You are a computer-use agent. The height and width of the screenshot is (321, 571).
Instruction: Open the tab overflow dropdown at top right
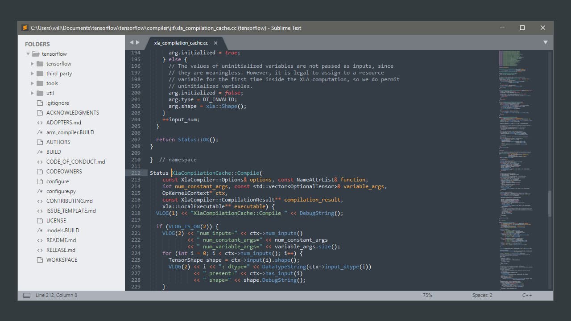(x=546, y=41)
